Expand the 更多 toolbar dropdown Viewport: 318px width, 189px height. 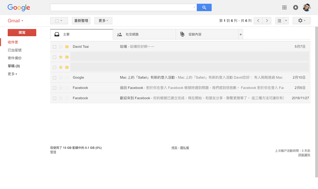pos(103,21)
